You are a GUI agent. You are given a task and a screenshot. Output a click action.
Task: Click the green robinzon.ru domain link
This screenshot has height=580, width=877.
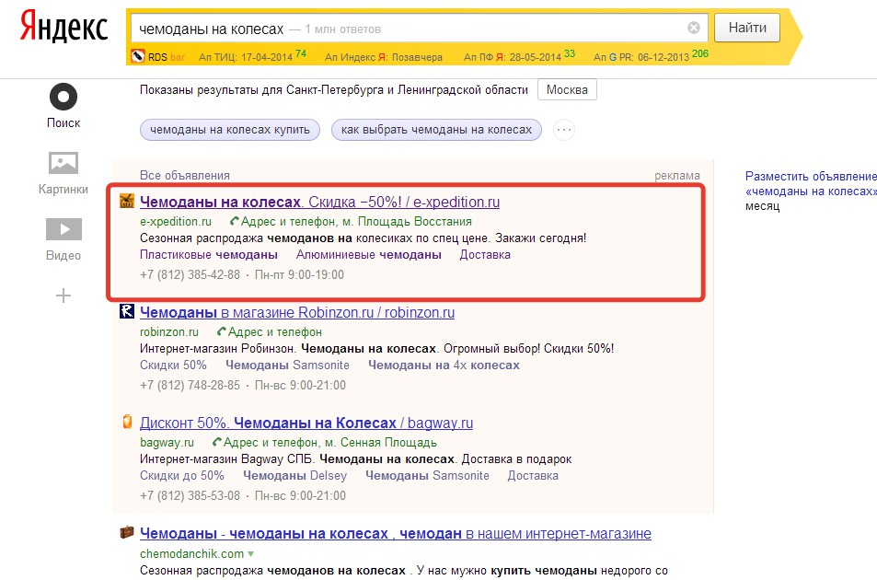coord(169,332)
